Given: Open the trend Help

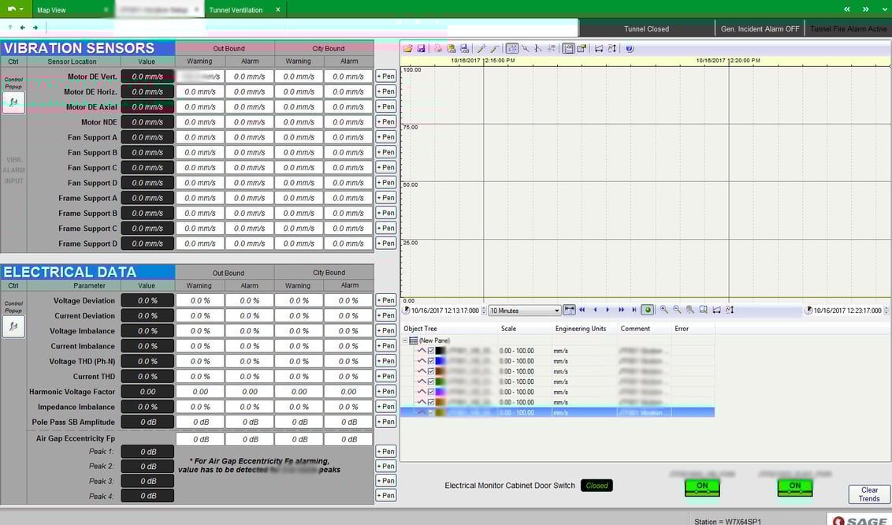Looking at the screenshot, I should tap(628, 48).
